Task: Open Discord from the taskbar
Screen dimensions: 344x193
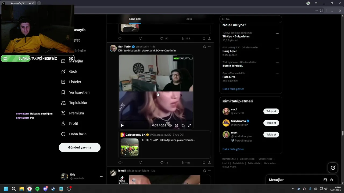Action: click(45, 189)
